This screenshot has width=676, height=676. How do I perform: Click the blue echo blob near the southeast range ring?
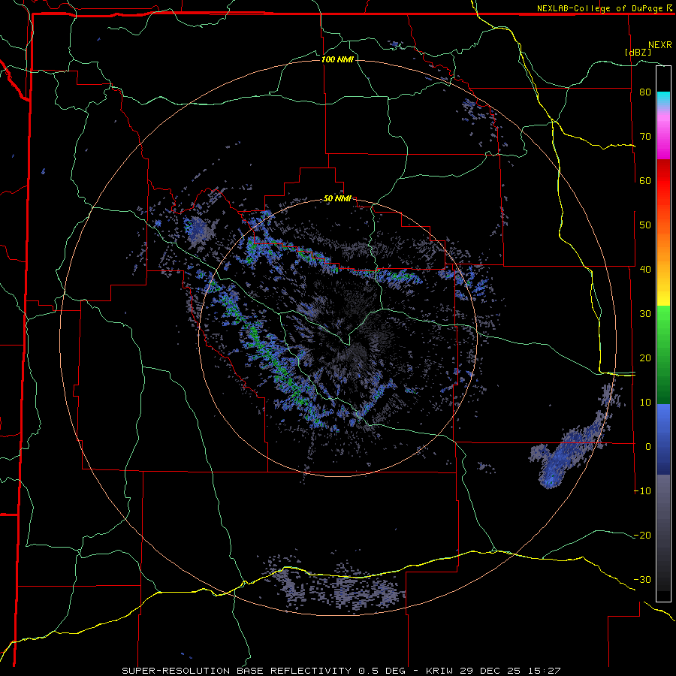point(569,452)
